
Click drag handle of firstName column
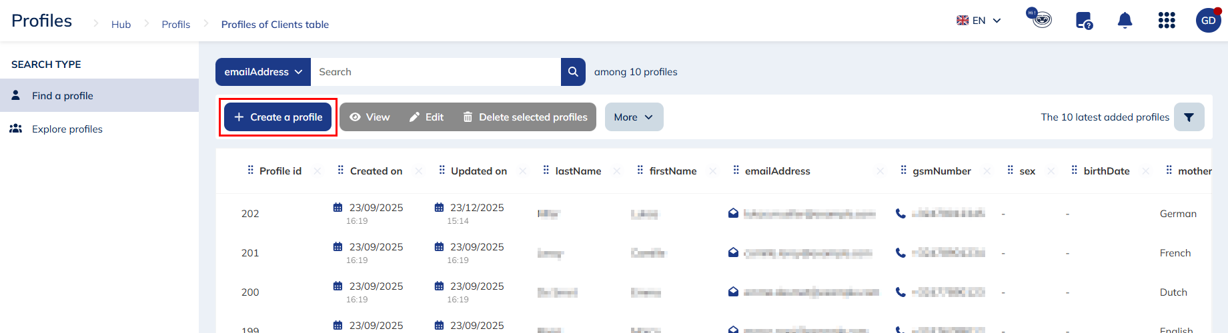tap(640, 170)
